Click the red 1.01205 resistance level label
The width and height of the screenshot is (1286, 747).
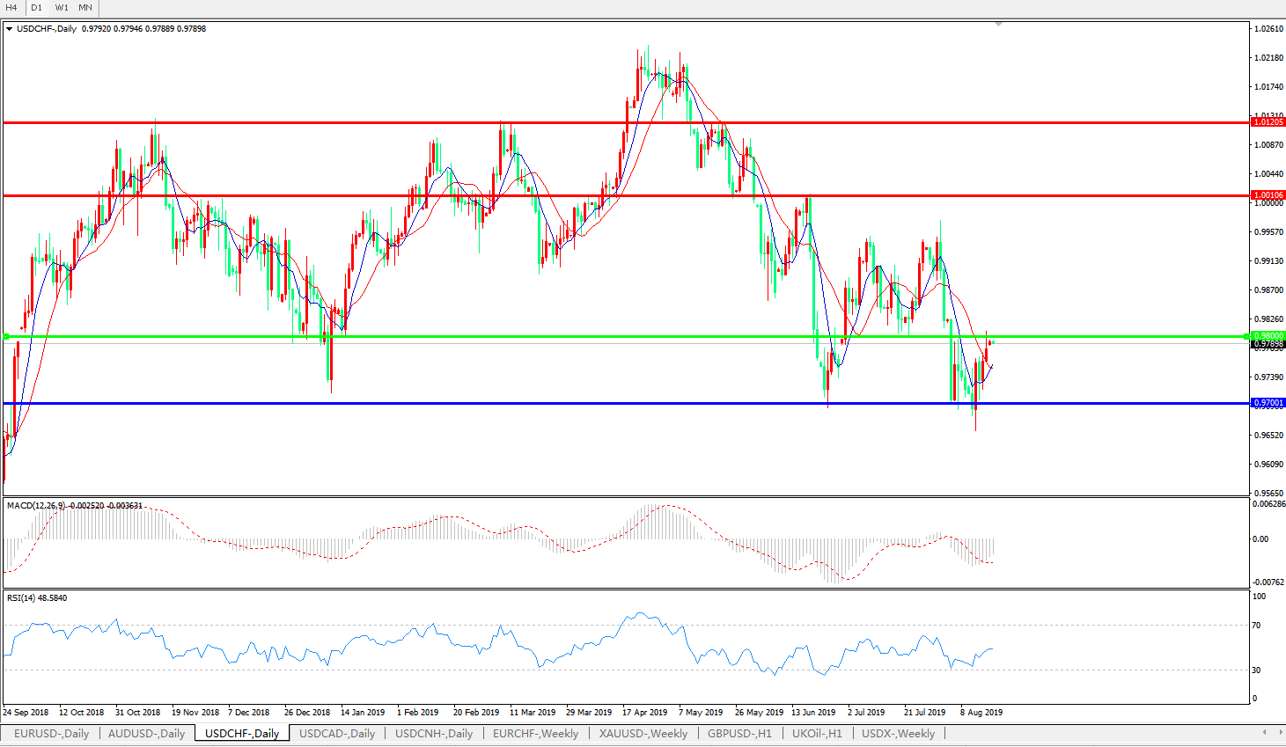coord(1268,122)
